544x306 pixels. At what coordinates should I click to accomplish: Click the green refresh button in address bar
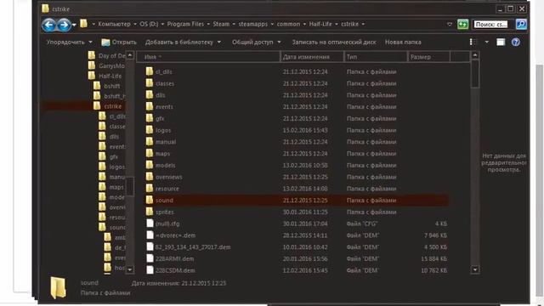click(462, 25)
